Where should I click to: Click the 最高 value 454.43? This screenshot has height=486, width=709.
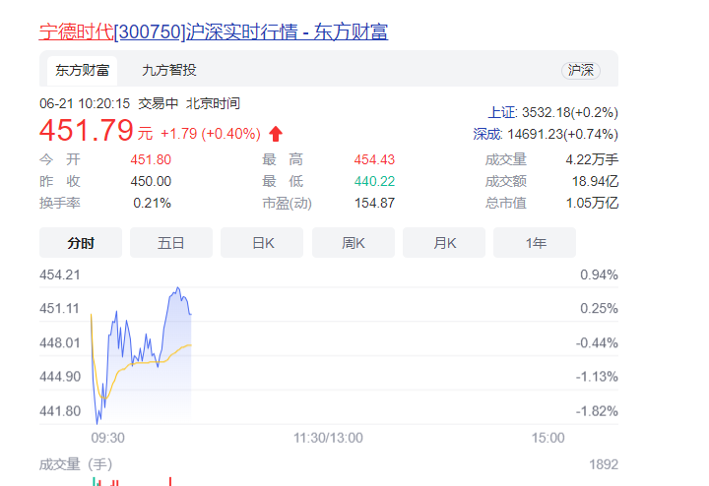(x=374, y=159)
